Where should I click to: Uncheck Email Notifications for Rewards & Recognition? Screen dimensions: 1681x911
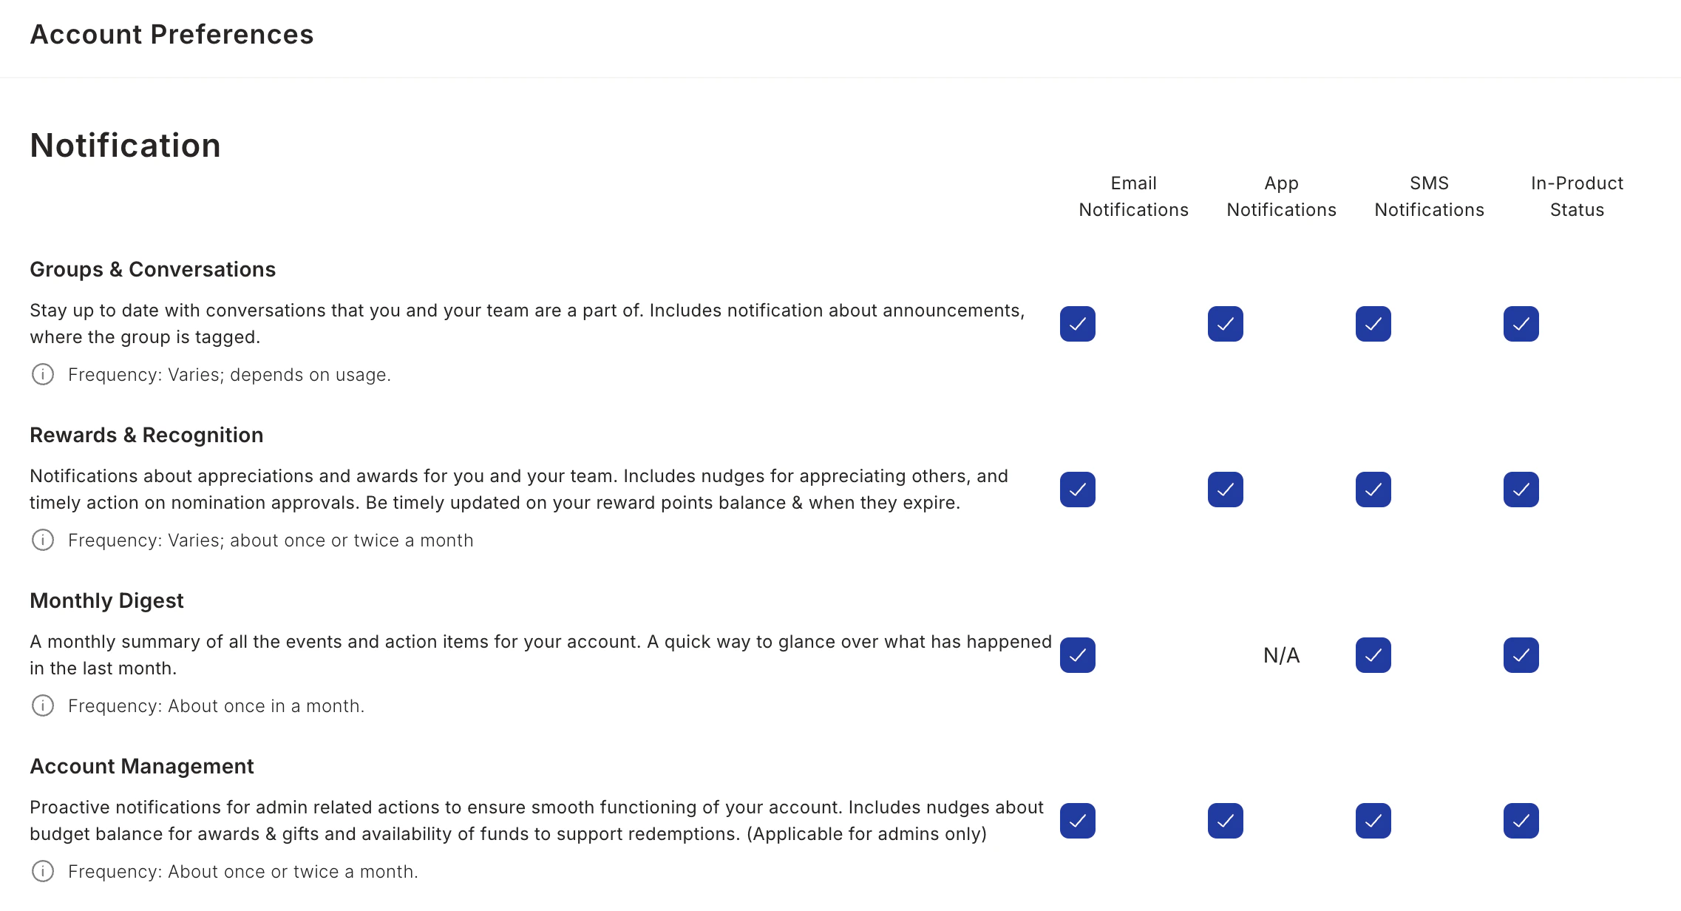[1078, 490]
